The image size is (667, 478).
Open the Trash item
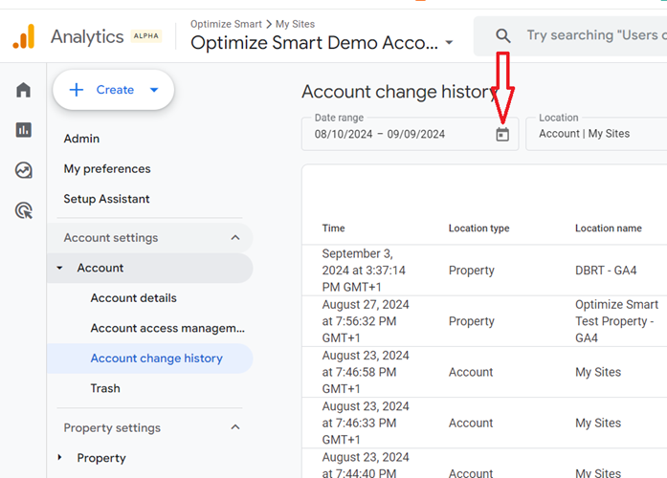click(x=105, y=388)
